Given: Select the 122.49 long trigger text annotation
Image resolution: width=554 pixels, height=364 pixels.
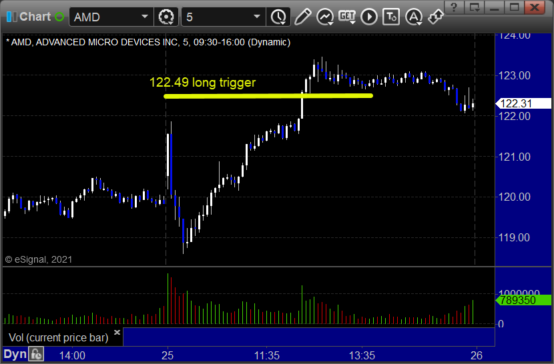Looking at the screenshot, I should (x=202, y=82).
